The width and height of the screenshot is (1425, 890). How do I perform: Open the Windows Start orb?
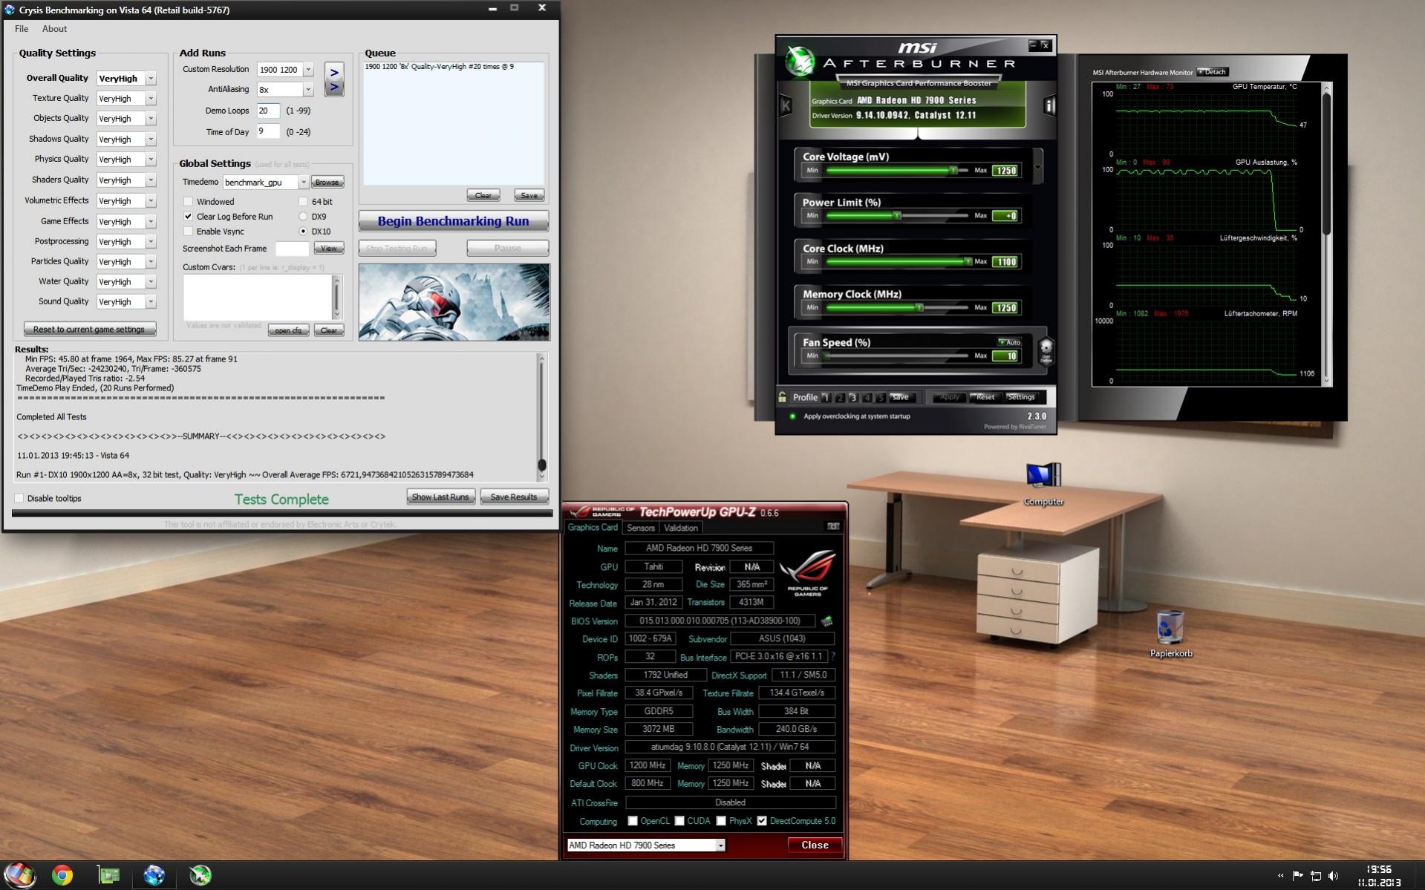(20, 874)
